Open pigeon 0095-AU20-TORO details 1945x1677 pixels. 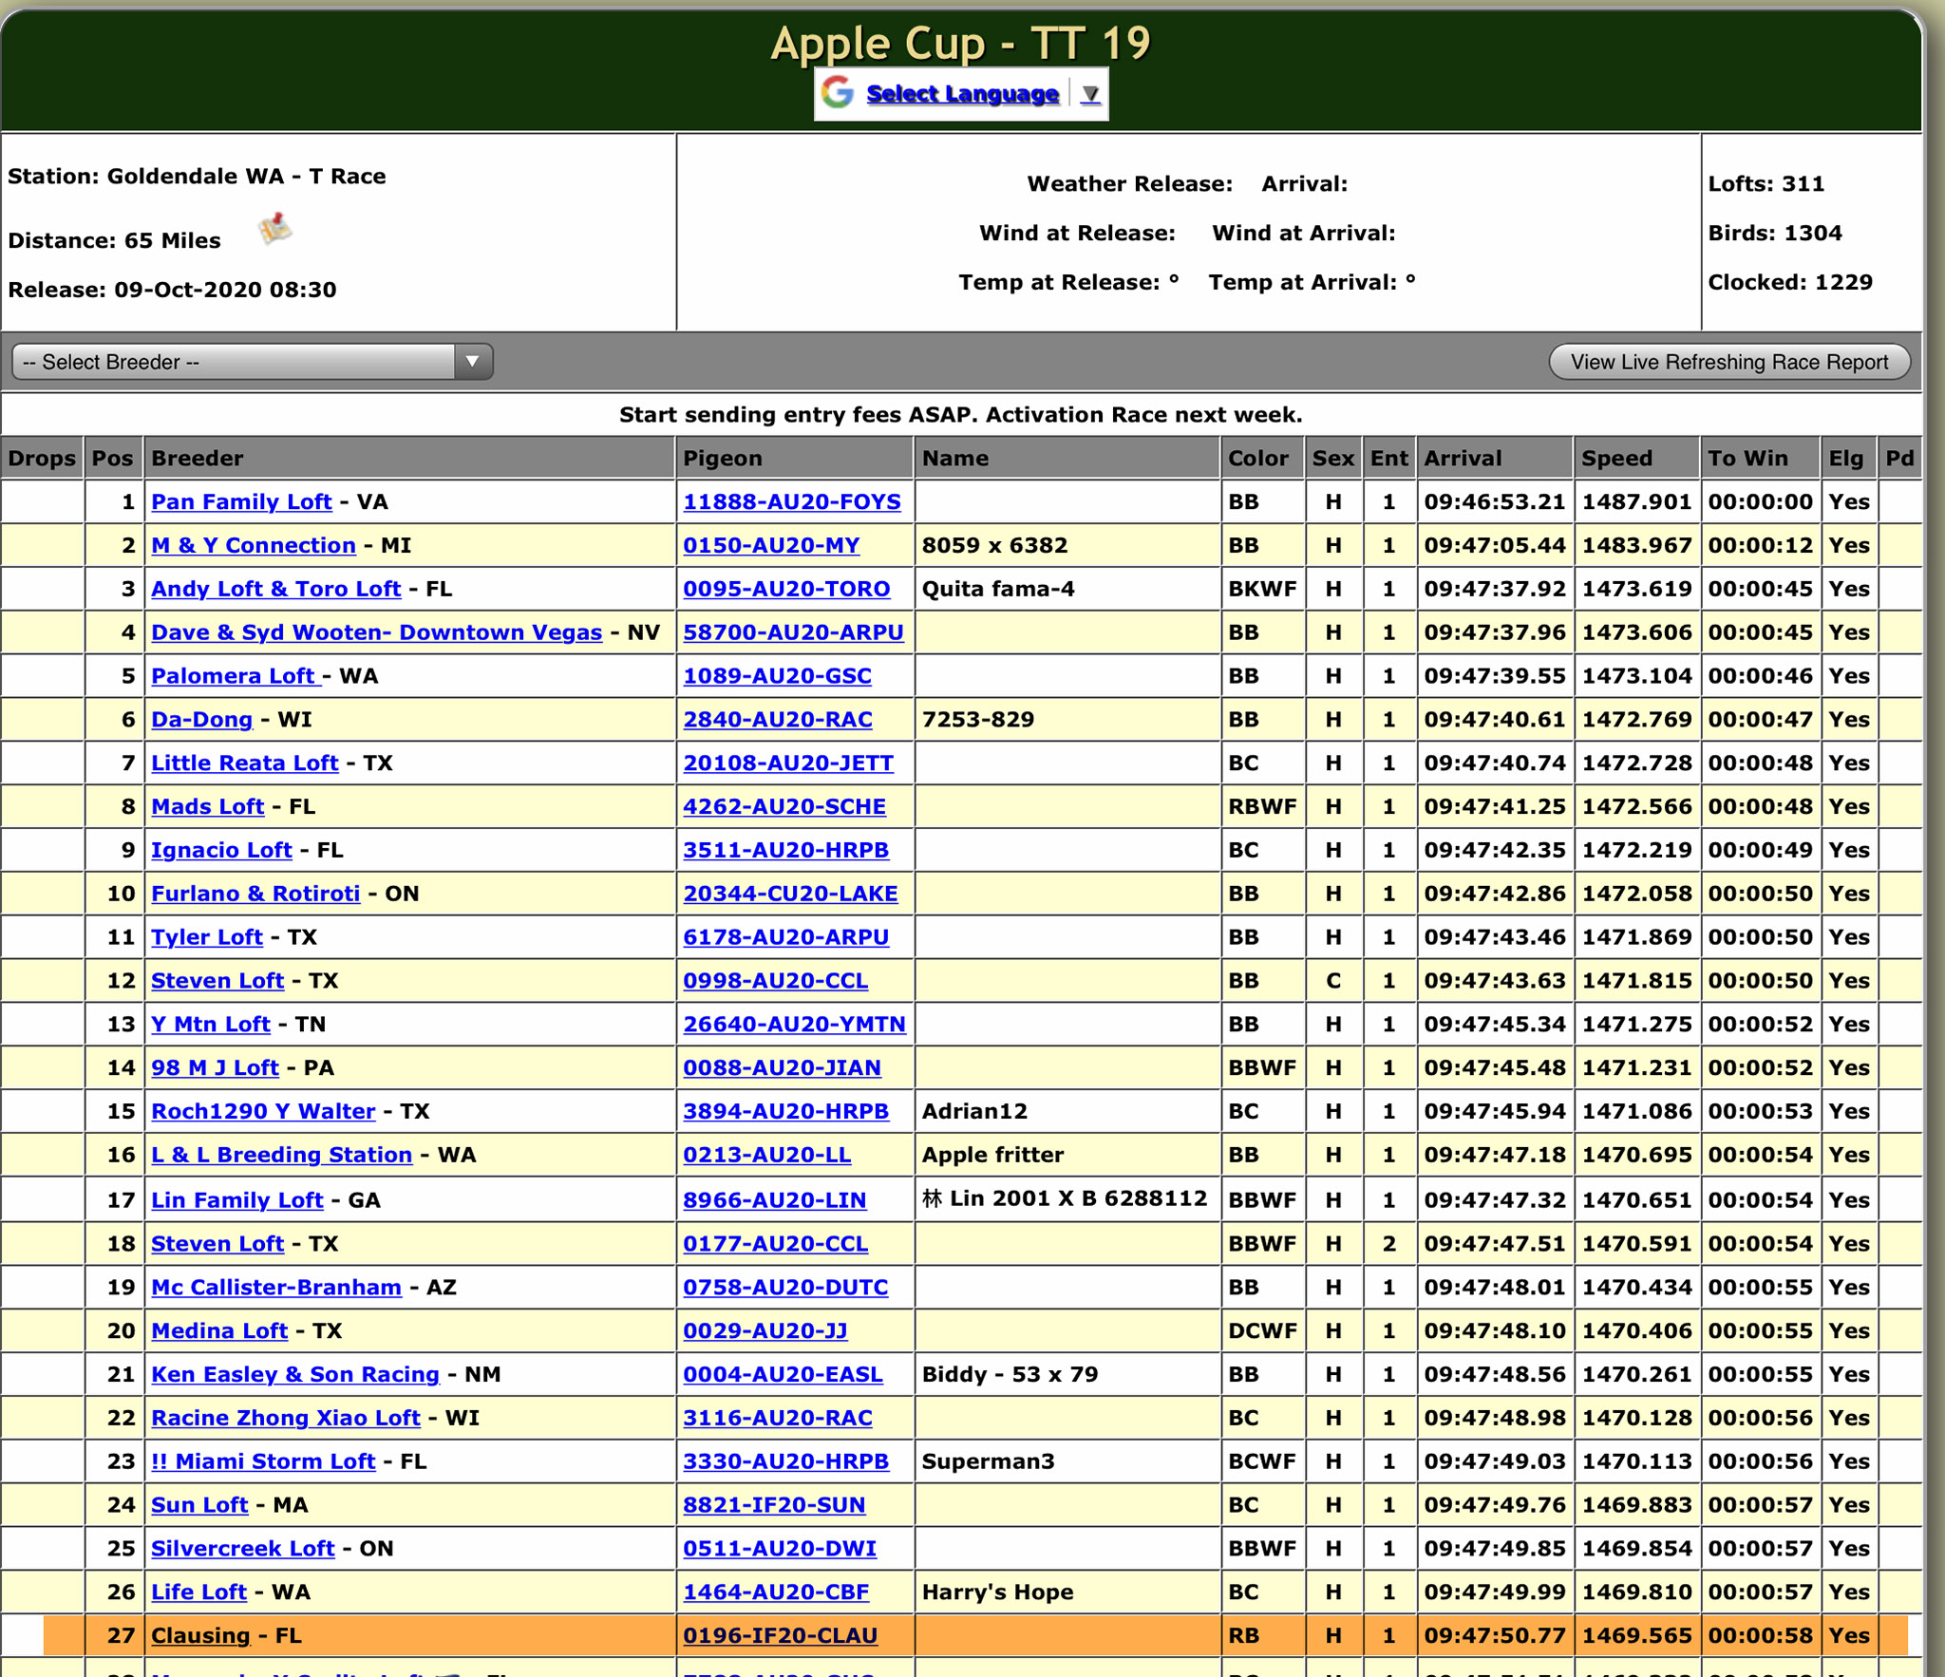click(786, 590)
